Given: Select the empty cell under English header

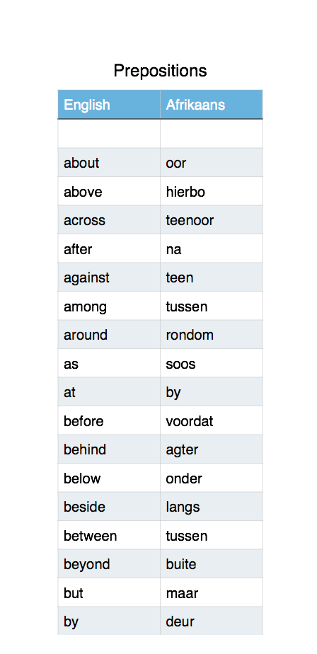Looking at the screenshot, I should [109, 134].
